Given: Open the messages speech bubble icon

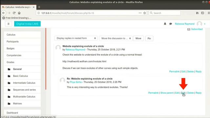Looking at the screenshot, I should [x=171, y=24].
